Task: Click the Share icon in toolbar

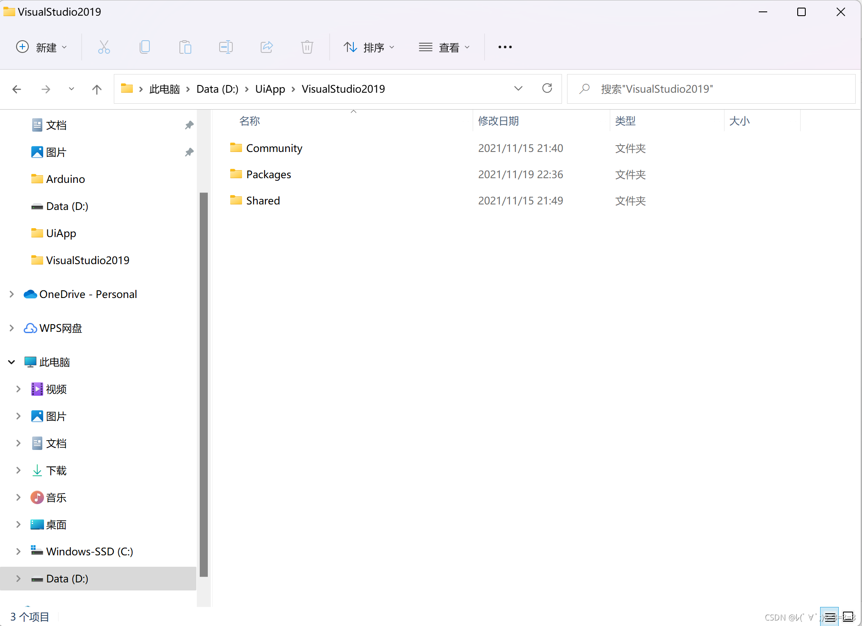Action: click(267, 47)
